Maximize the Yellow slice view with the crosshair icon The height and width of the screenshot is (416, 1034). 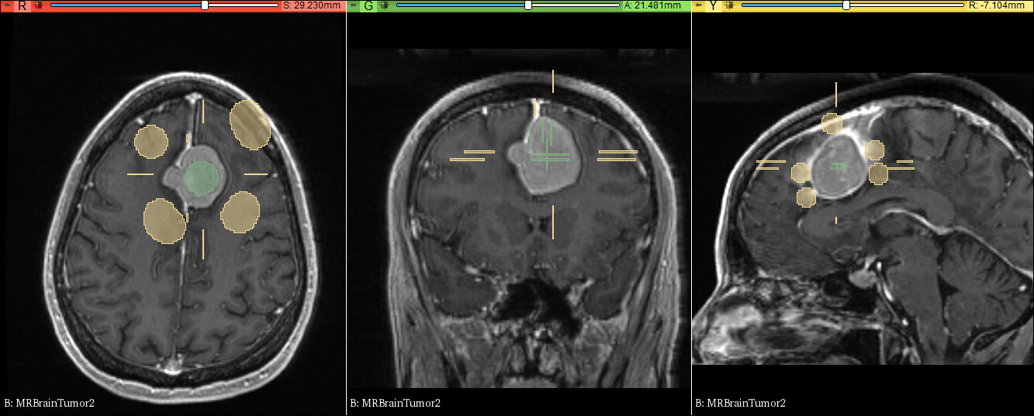pos(729,5)
